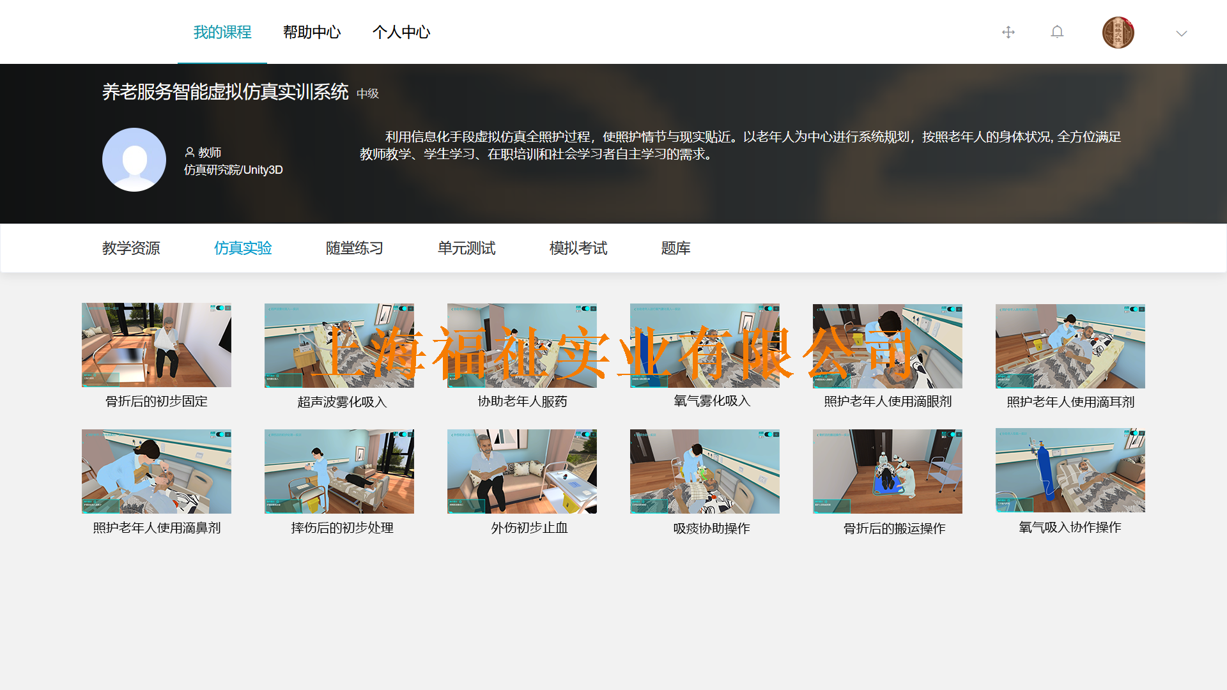Open 帮助中心 menu item

tap(312, 32)
